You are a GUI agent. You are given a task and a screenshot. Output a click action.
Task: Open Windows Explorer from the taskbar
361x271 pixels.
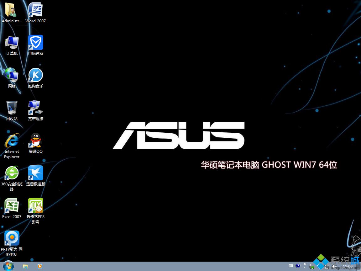(25, 266)
